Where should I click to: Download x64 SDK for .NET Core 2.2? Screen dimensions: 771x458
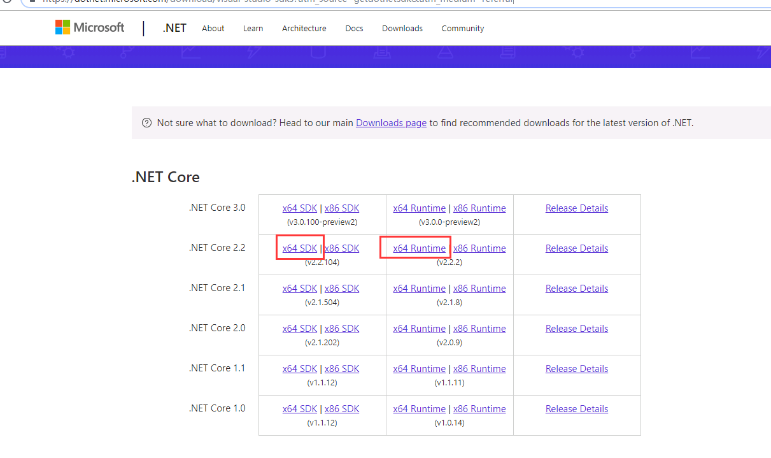tap(300, 248)
